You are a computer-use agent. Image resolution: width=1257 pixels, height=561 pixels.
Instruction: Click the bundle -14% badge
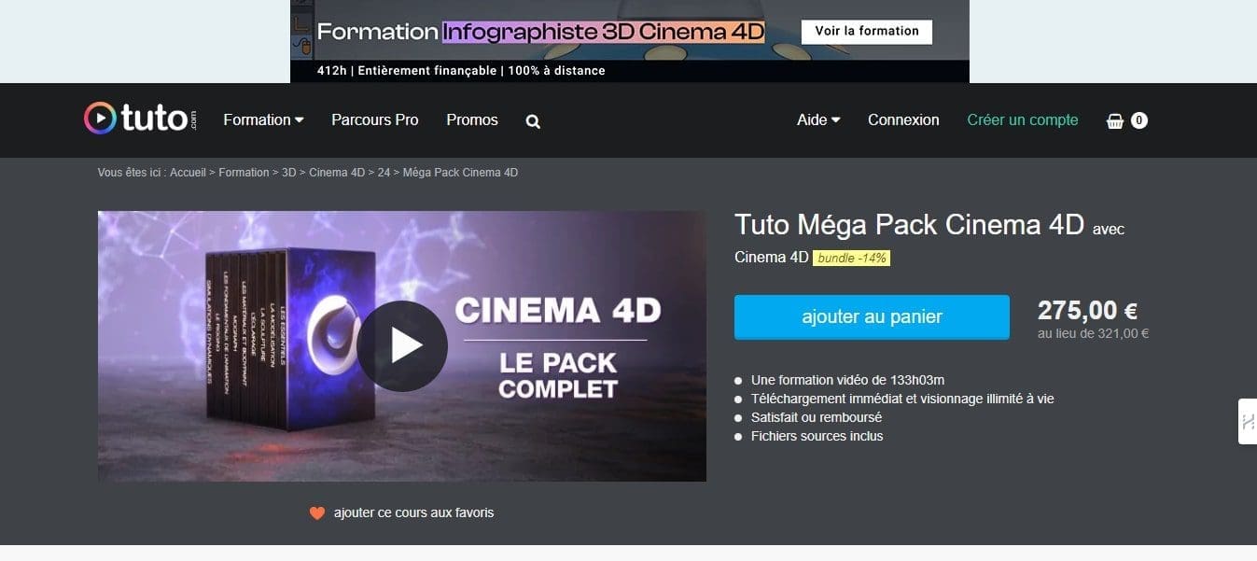851,258
